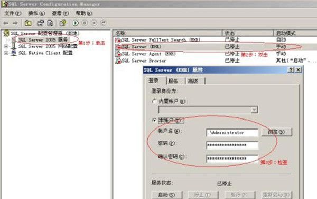This screenshot has width=317, height=199.
Task: Sort by the 状态 column header
Action: [248, 33]
